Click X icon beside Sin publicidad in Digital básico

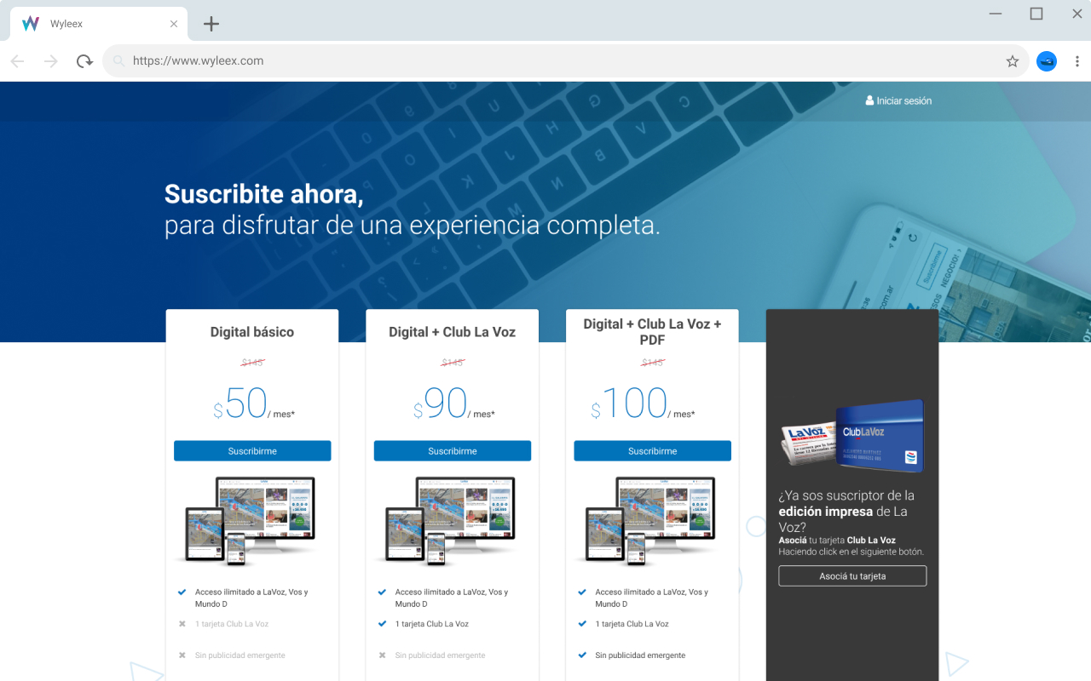point(182,655)
